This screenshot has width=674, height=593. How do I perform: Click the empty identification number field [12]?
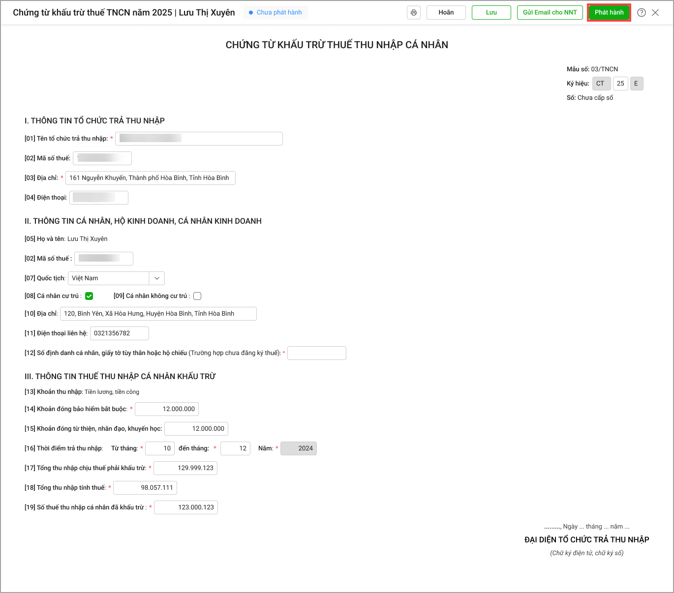click(316, 353)
